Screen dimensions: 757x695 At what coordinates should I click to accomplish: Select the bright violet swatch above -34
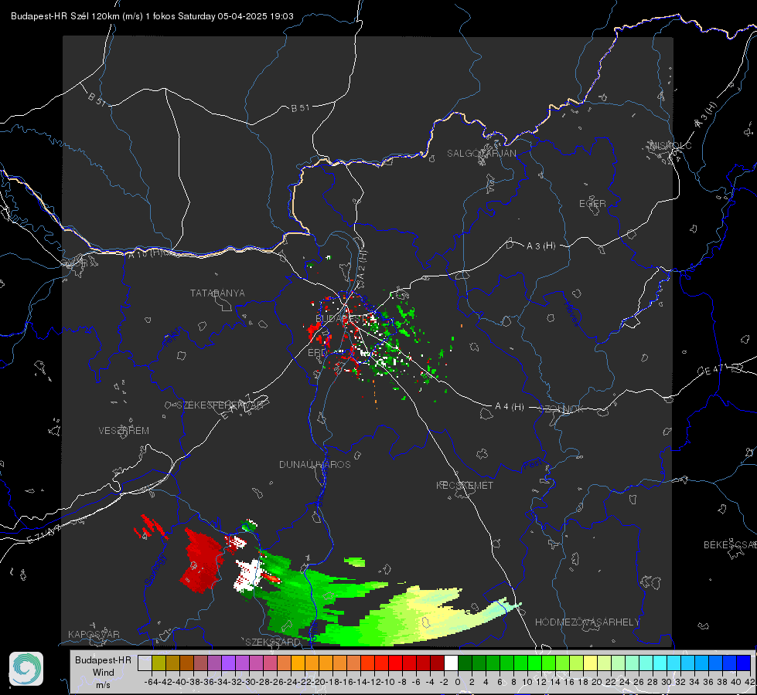[x=228, y=663]
